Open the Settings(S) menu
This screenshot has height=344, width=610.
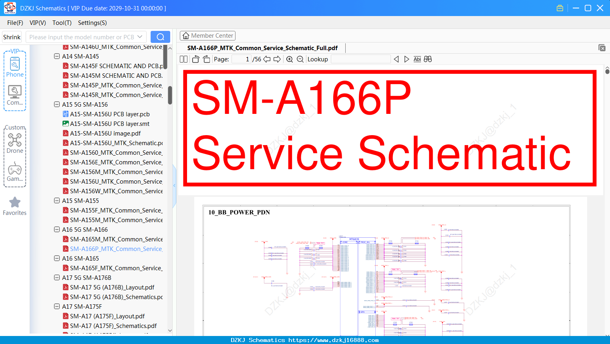coord(93,23)
